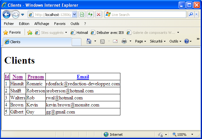The image size is (202, 139).
Task: Open the Help question mark icon
Action: coord(186,41)
